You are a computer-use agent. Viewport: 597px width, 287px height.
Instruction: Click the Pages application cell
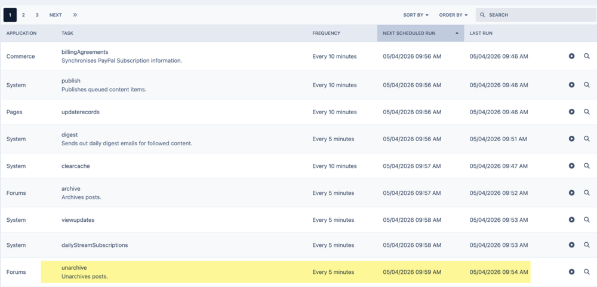pos(14,112)
